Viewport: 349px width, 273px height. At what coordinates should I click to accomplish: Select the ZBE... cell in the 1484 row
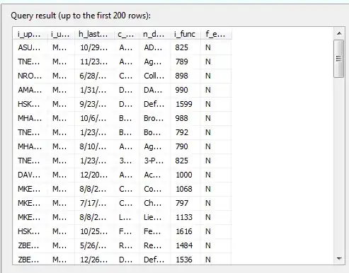[x=30, y=245]
